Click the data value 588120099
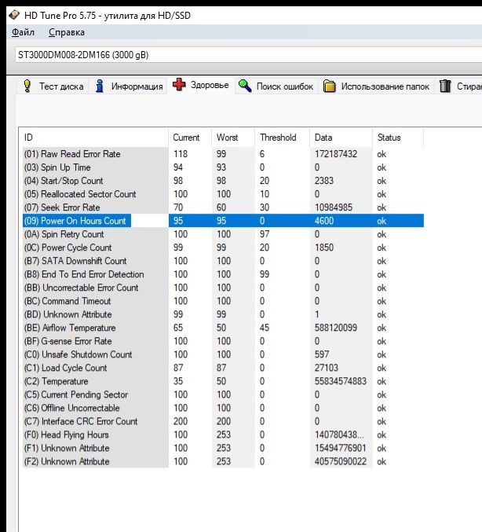Image resolution: width=482 pixels, height=532 pixels. pyautogui.click(x=336, y=328)
